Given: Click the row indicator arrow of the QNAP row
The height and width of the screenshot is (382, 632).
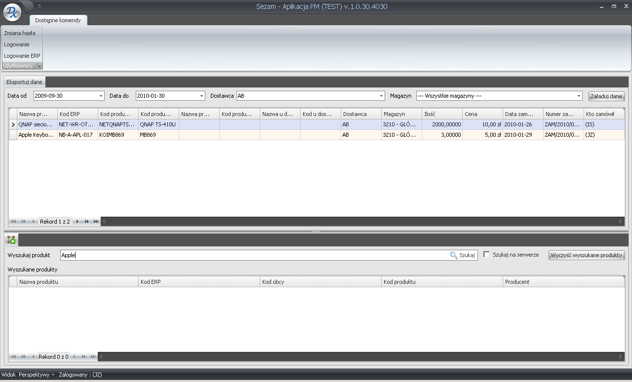Looking at the screenshot, I should [x=13, y=125].
